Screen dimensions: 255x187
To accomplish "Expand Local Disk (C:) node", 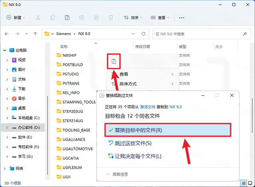I will click(x=7, y=118).
